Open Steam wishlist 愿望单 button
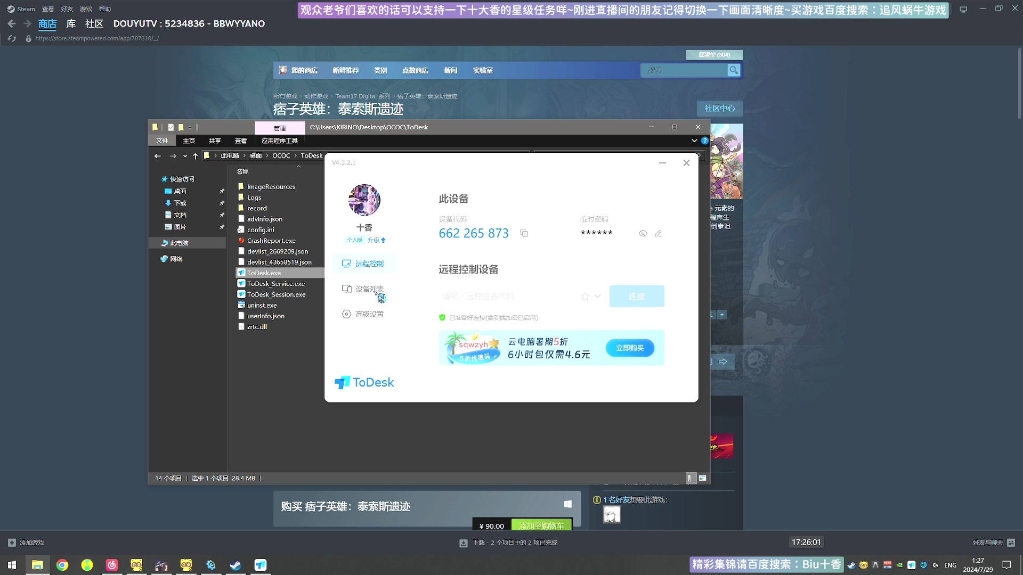Image resolution: width=1023 pixels, height=575 pixels. [x=714, y=55]
